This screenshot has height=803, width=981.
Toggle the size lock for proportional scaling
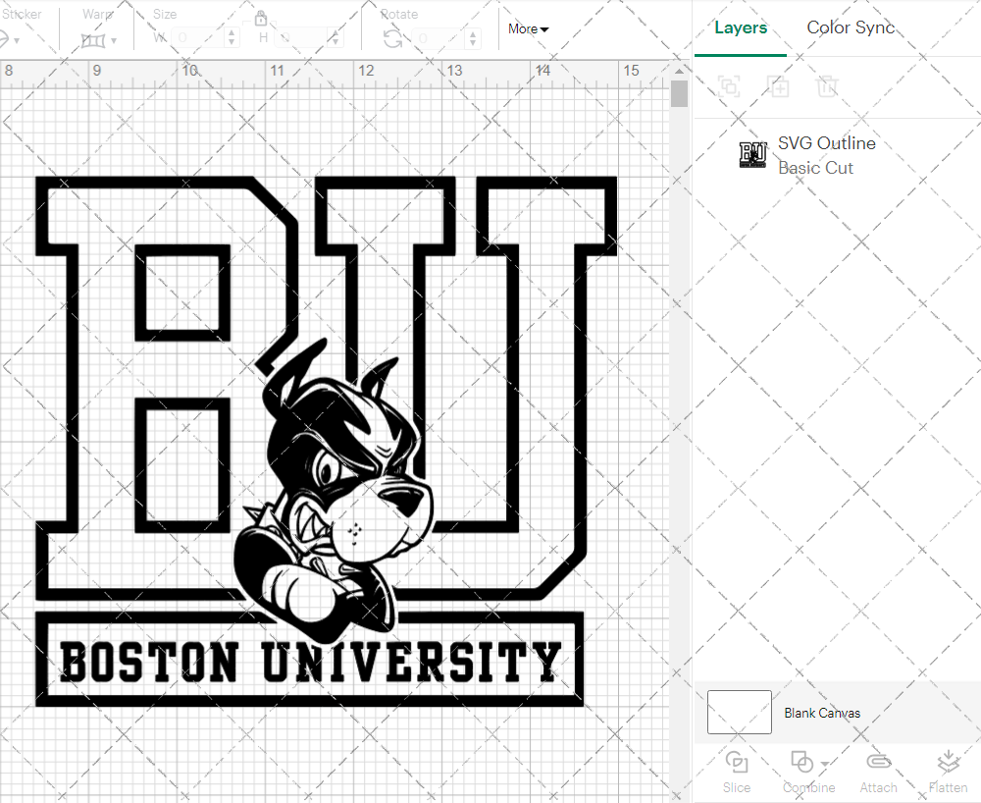(261, 19)
